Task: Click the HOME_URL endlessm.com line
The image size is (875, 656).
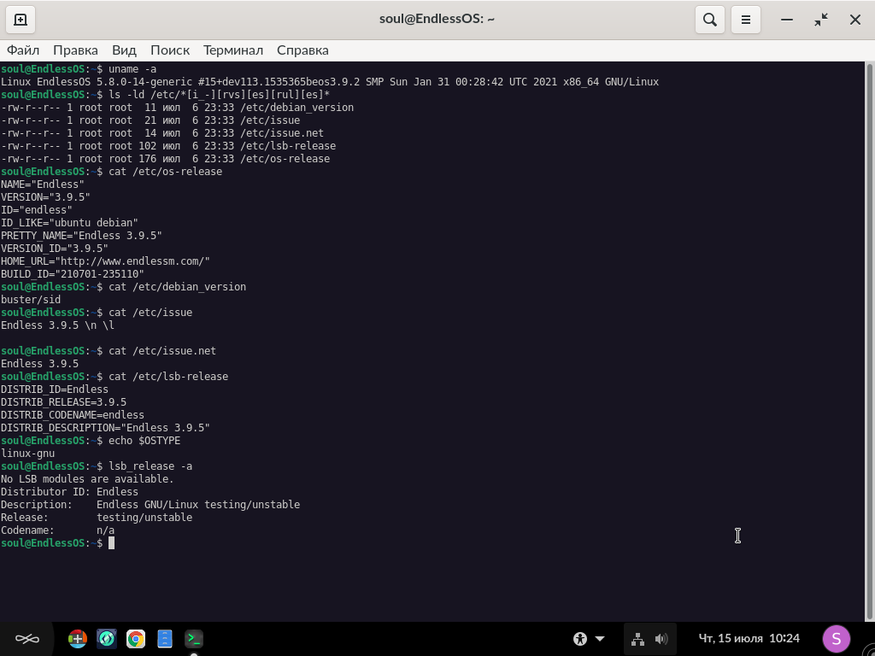Action: [105, 261]
